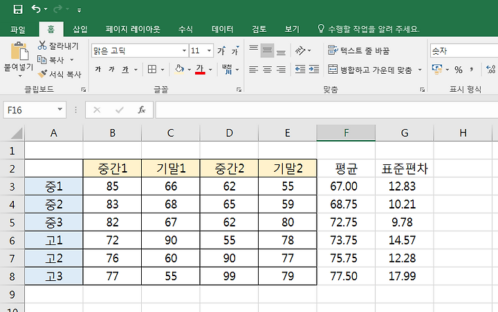Apply the fill color bucket
498x312 pixels.
pos(179,69)
